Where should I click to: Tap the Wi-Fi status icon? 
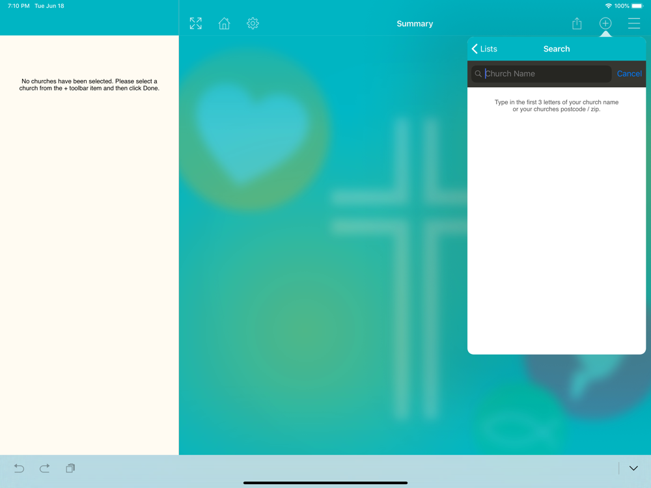tap(608, 6)
